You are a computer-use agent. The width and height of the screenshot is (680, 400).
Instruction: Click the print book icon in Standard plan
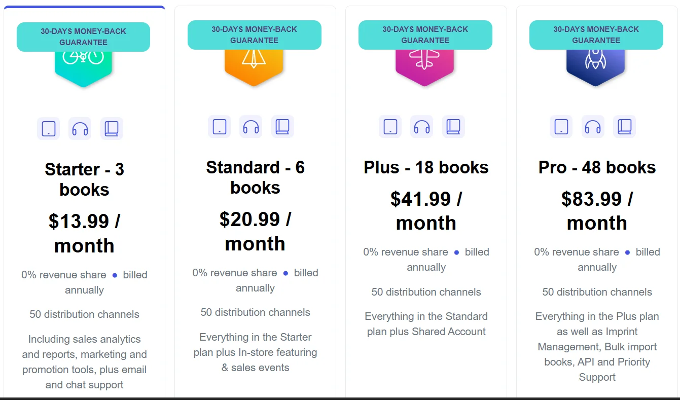click(x=282, y=127)
